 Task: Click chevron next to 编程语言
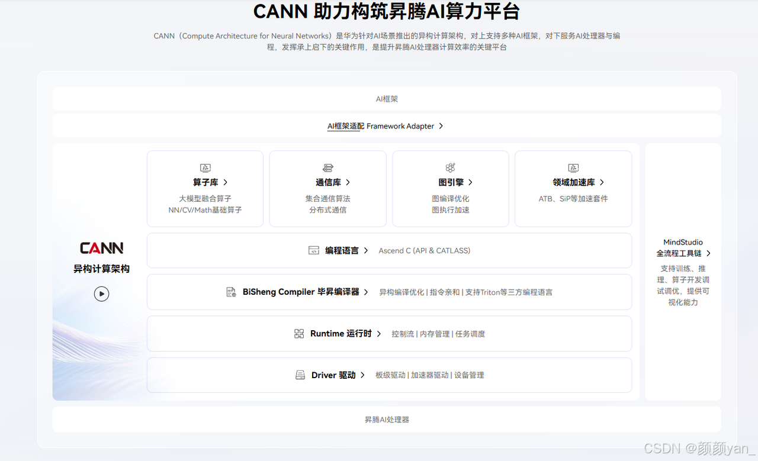[x=367, y=250]
